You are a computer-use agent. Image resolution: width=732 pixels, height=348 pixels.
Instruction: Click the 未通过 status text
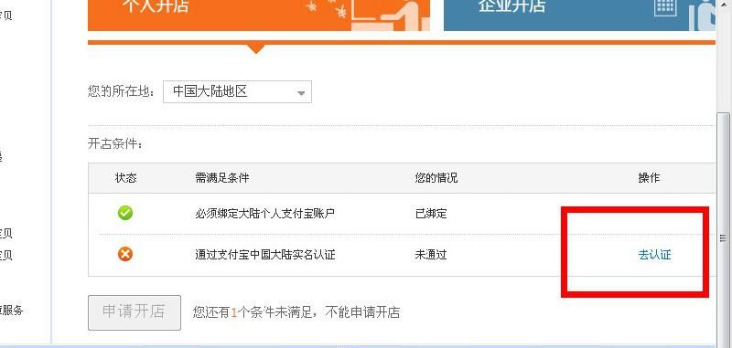431,255
